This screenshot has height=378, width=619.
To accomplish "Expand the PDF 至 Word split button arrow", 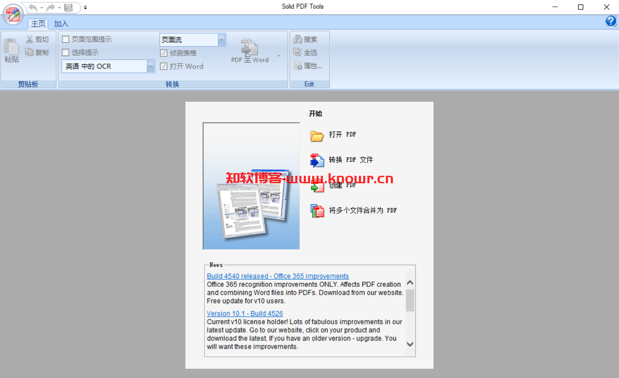I will tap(279, 56).
